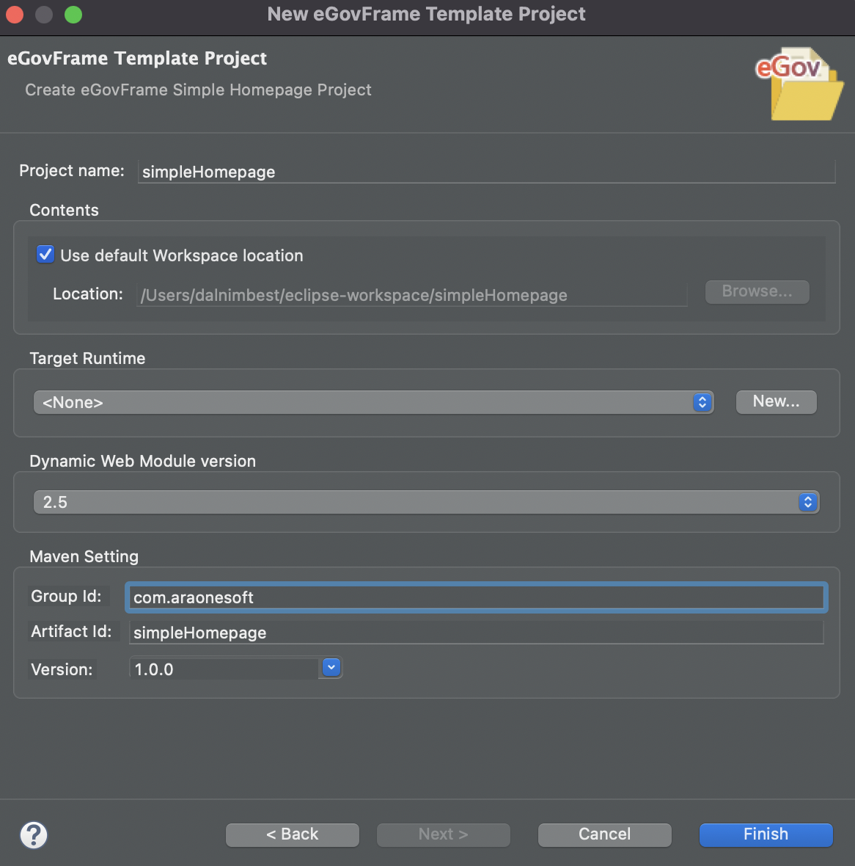This screenshot has height=866, width=855.
Task: Go to previous page with Back
Action: [293, 834]
